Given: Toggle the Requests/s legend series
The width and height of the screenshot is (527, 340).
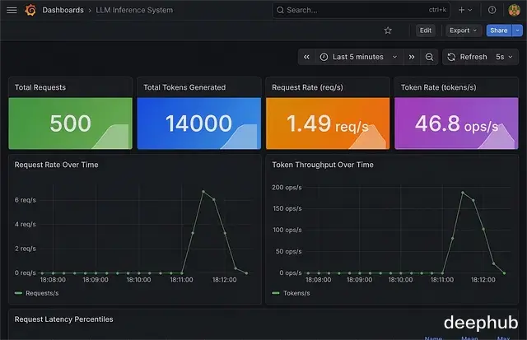Looking at the screenshot, I should [36, 293].
